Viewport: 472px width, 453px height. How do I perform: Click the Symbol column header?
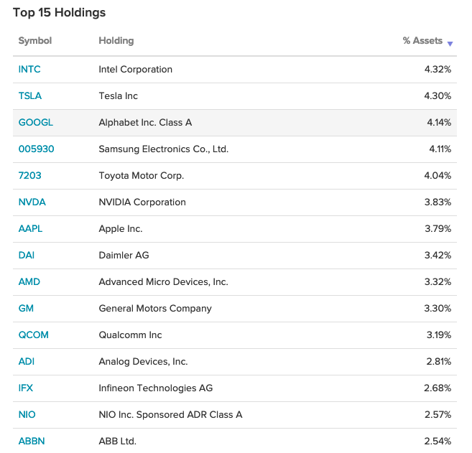35,41
